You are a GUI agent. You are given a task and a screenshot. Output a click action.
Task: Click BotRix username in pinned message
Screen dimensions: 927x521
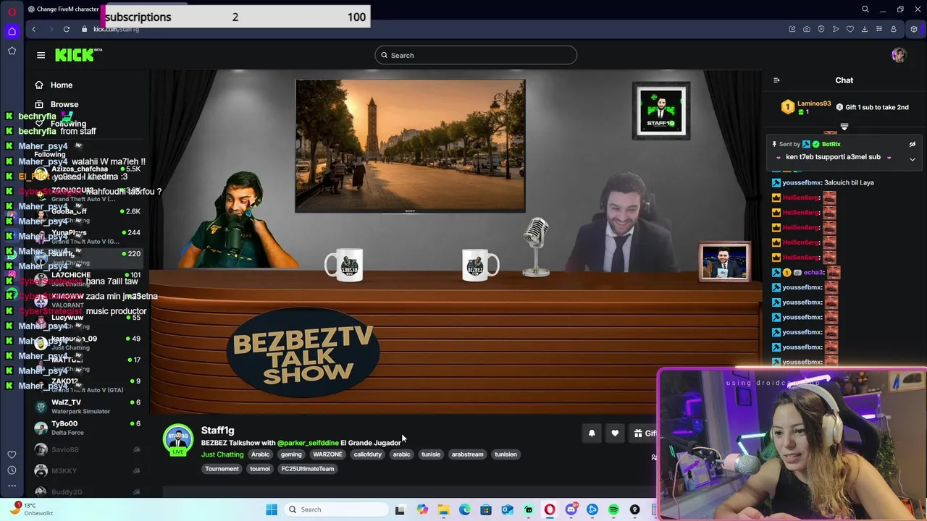(x=831, y=144)
